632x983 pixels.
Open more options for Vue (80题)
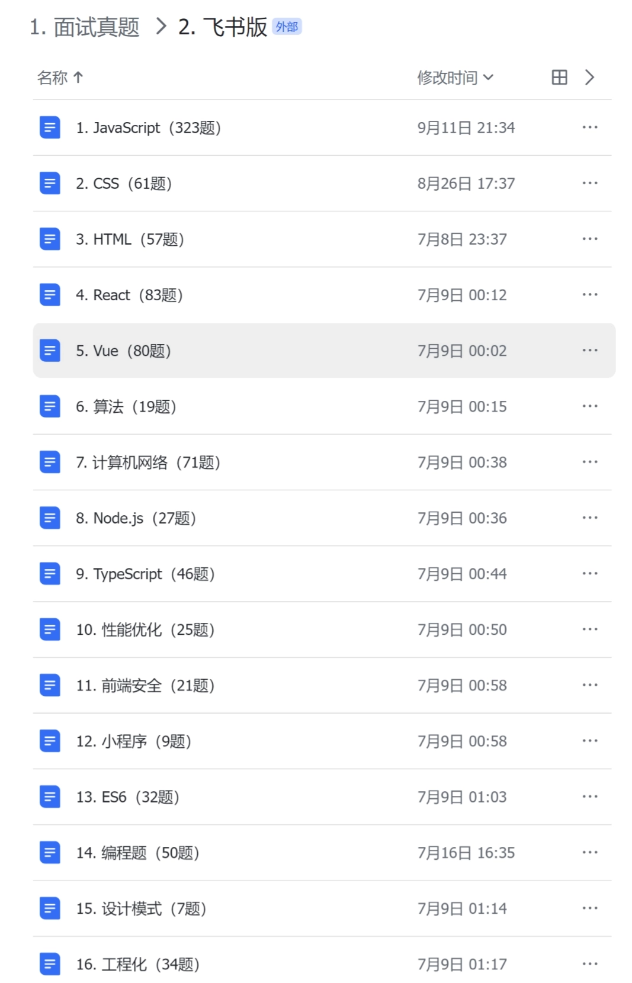coord(589,351)
